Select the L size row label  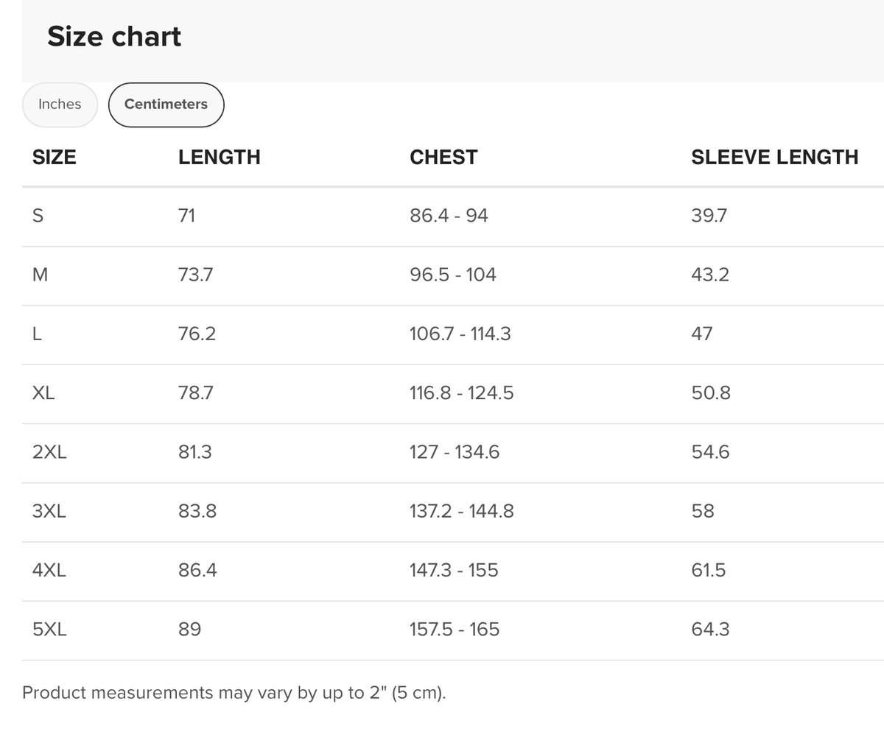point(37,334)
